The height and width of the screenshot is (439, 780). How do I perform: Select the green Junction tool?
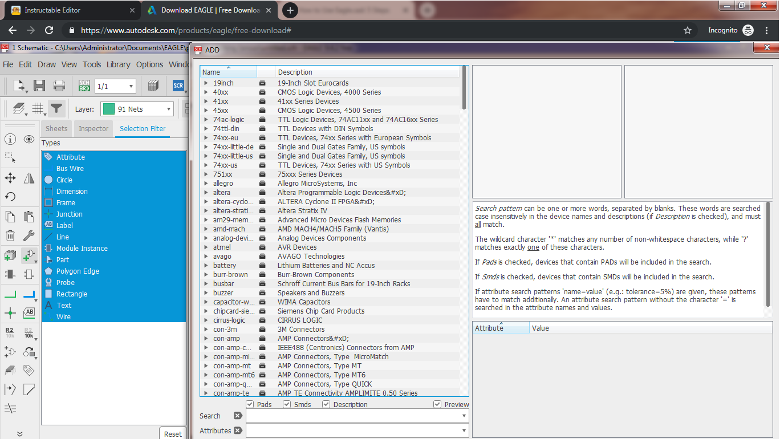click(10, 313)
